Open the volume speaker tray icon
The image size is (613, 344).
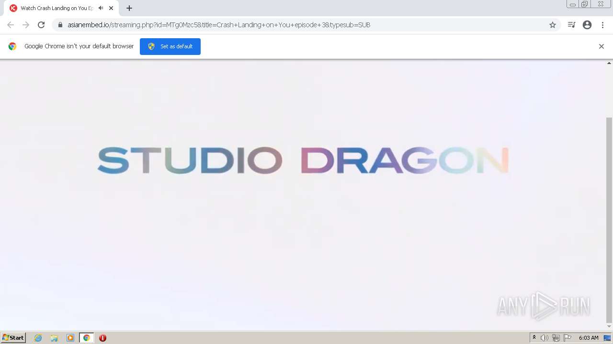pyautogui.click(x=545, y=338)
